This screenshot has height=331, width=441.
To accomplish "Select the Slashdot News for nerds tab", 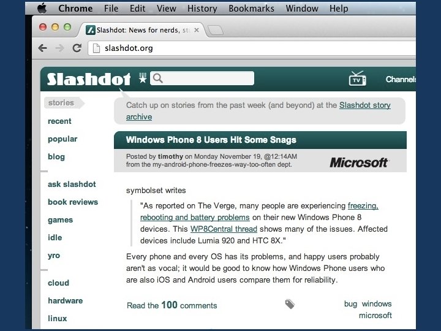I will coord(143,30).
